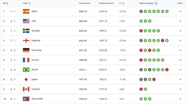Expand the Germany row chevron

180,50
